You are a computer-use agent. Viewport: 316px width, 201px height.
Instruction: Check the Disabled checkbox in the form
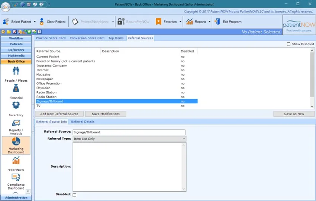(74, 195)
